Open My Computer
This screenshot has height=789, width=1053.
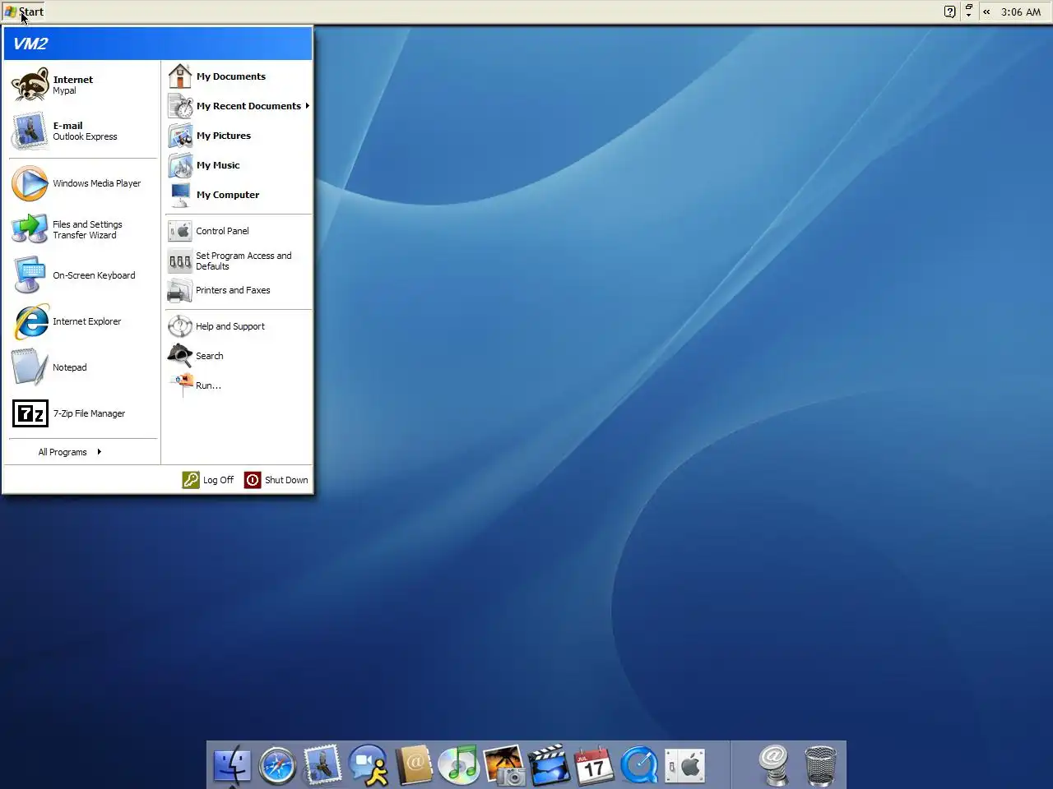click(x=239, y=195)
